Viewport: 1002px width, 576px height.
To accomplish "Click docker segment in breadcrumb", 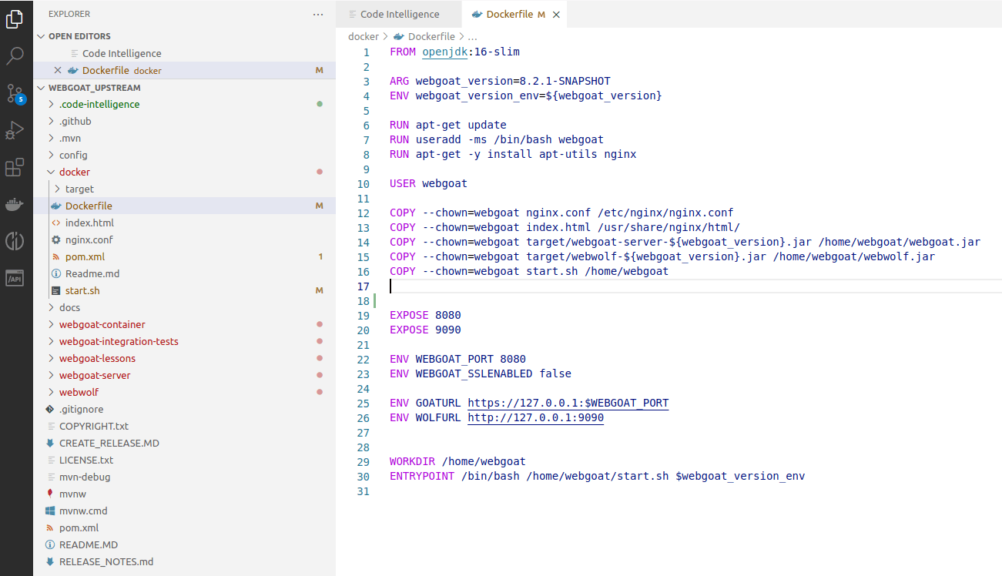I will click(x=363, y=36).
